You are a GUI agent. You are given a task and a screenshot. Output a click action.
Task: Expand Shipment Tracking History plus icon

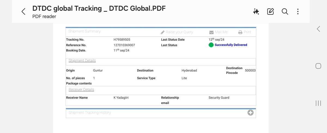[x=250, y=113]
